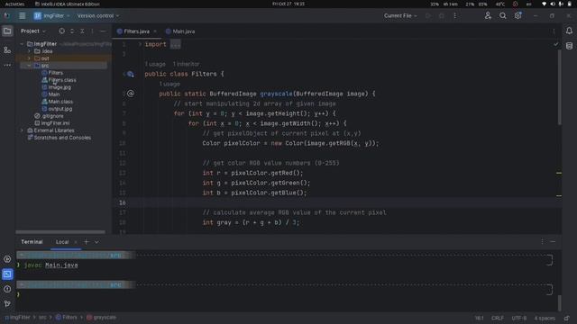This screenshot has width=577, height=324.
Task: Select the Local terminal tab
Action: coord(62,242)
